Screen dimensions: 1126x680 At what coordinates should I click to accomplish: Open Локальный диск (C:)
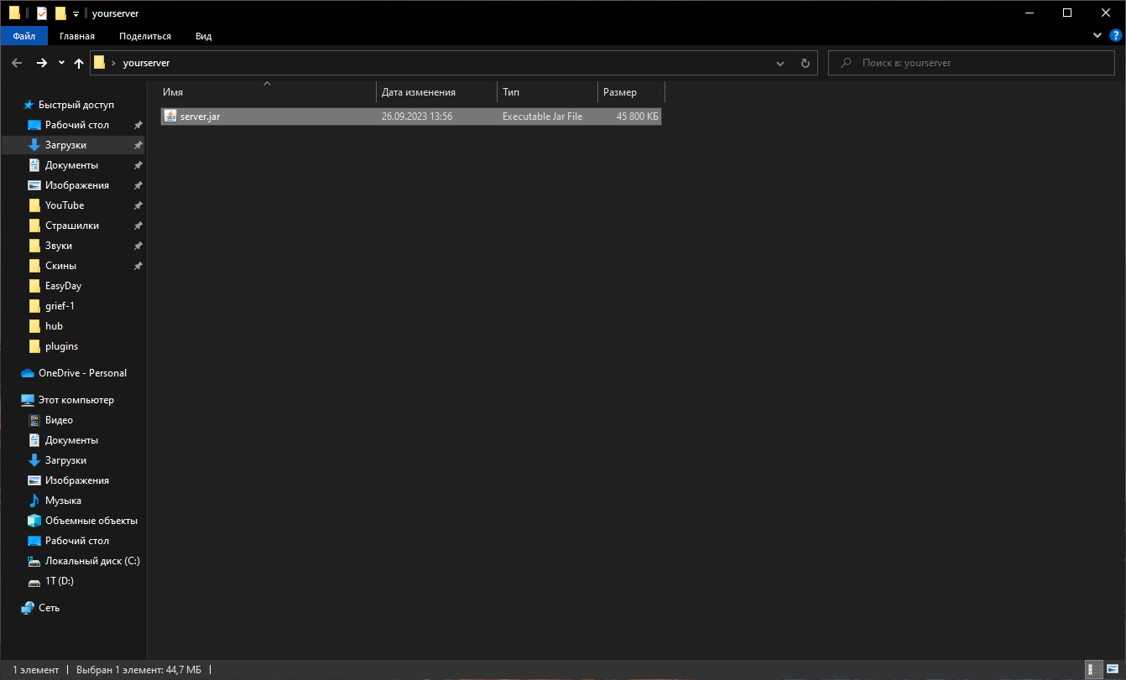[x=92, y=561]
